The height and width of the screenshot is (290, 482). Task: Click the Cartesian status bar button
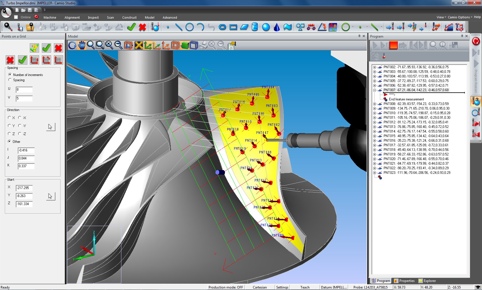[260, 287]
